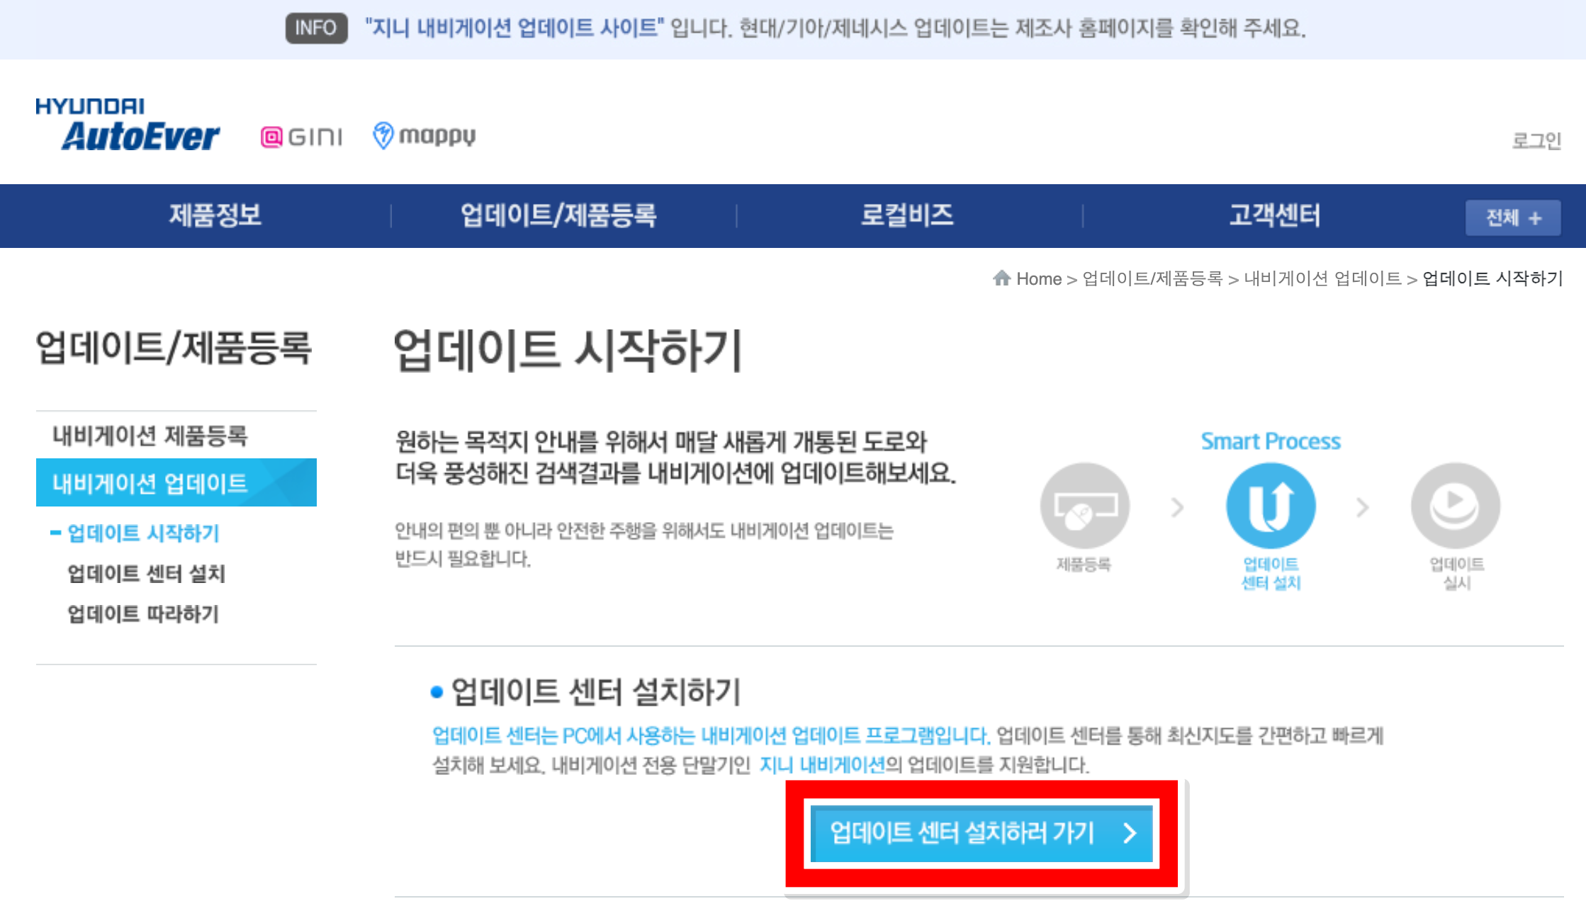
Task: Click the 업데이트 실시 play icon
Action: tap(1455, 506)
